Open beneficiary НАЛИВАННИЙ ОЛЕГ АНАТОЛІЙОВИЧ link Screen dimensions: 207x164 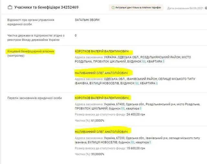[101, 73]
